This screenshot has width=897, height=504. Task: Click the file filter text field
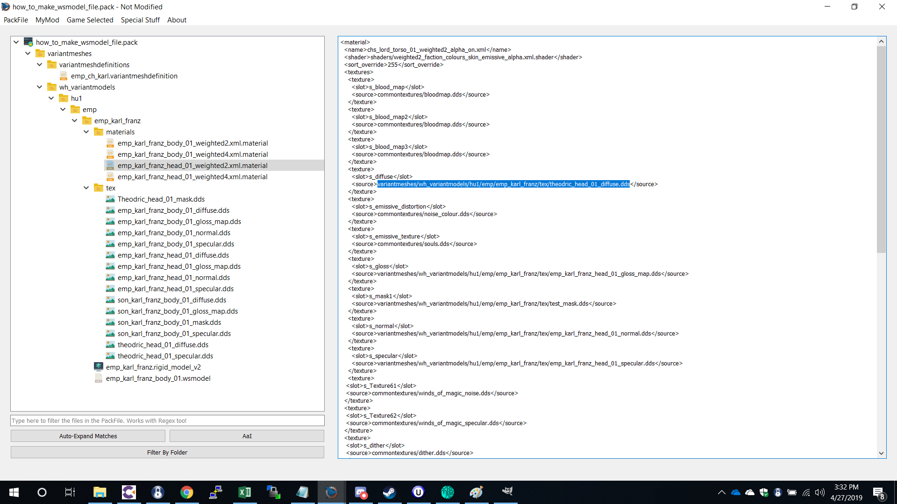[167, 420]
